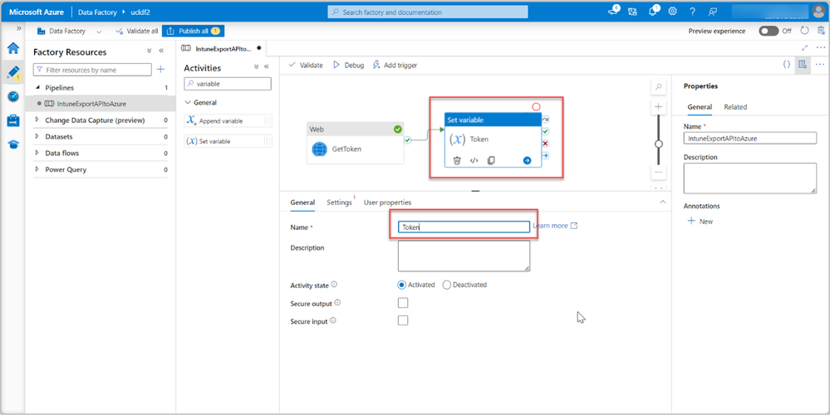Refresh the factory with circular arrow
This screenshot has width=830, height=415.
pyautogui.click(x=804, y=31)
